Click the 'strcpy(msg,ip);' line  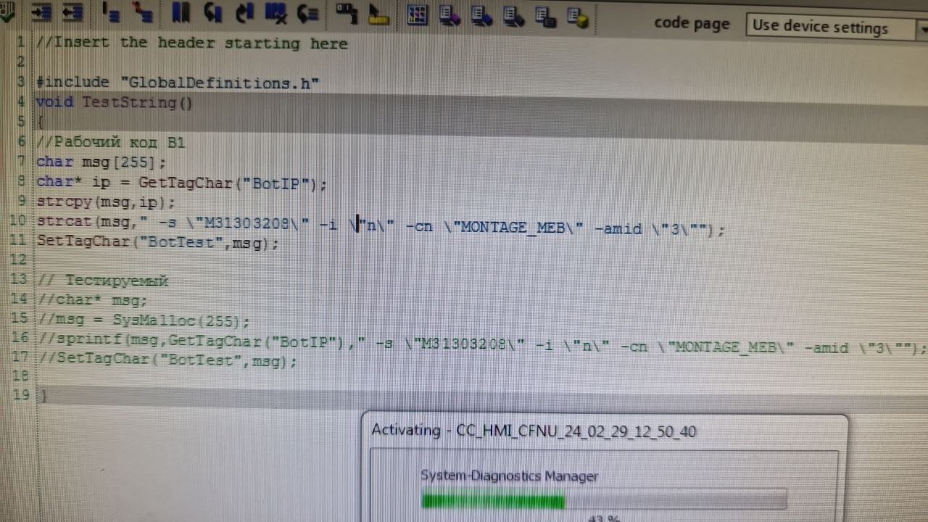pos(106,202)
